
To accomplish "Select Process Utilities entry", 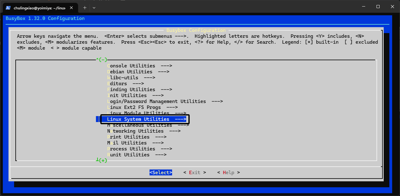I will point(139,149).
